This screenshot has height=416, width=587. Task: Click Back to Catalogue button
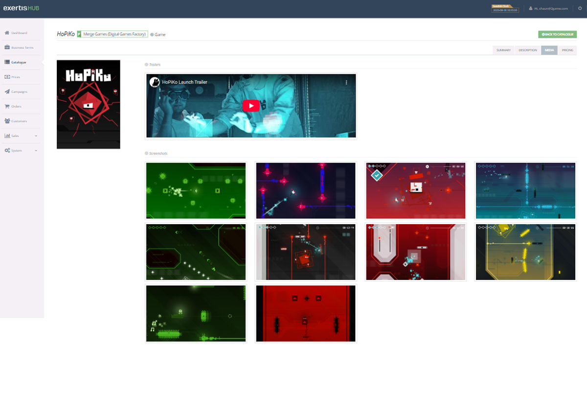pyautogui.click(x=557, y=34)
